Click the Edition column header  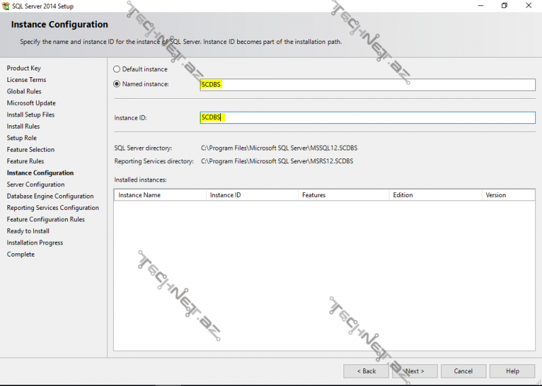[x=434, y=195]
